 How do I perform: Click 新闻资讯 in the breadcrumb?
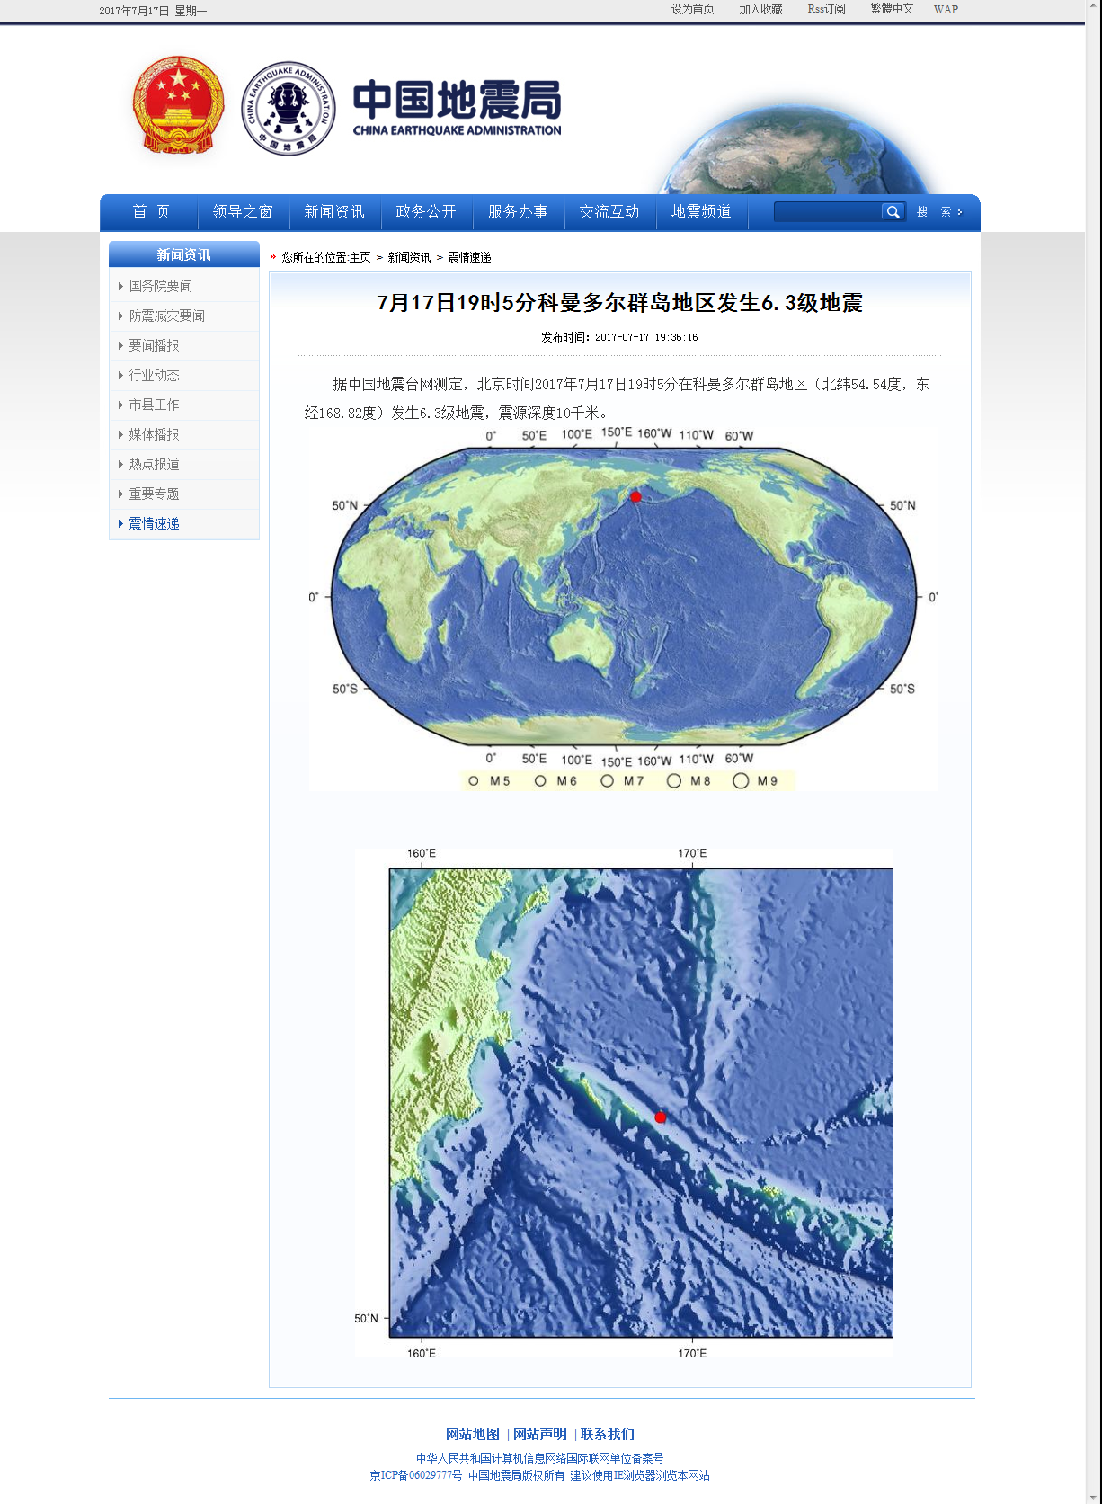click(x=409, y=257)
